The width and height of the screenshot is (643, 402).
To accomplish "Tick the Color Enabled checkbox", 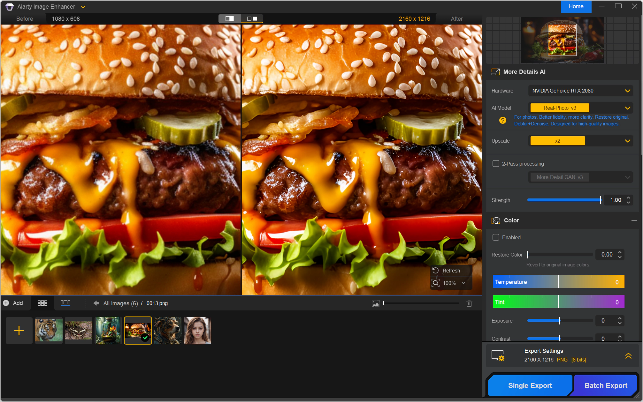I will coord(496,237).
